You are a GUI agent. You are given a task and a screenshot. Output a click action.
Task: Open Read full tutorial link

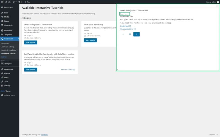click(x=68, y=70)
